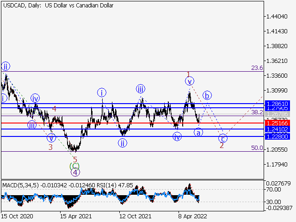Click the 1.17940 price axis label
This screenshot has width=296, height=222.
pos(277,165)
